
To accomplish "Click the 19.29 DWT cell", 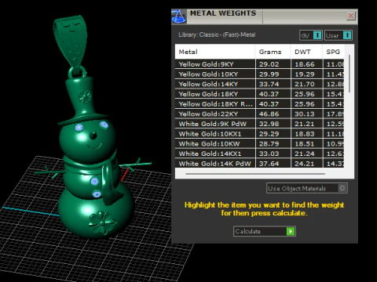I will (x=306, y=74).
